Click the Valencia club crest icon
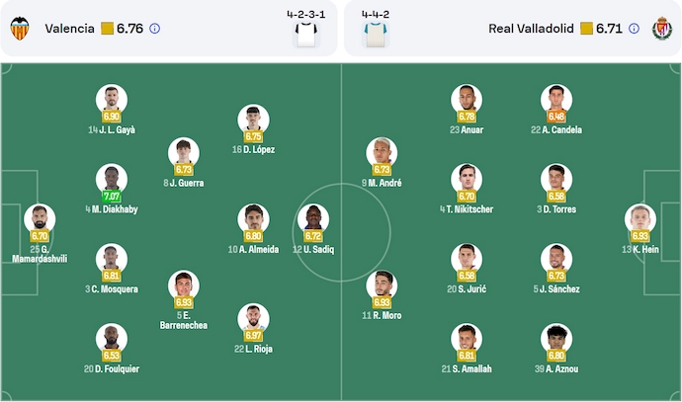 [19, 29]
